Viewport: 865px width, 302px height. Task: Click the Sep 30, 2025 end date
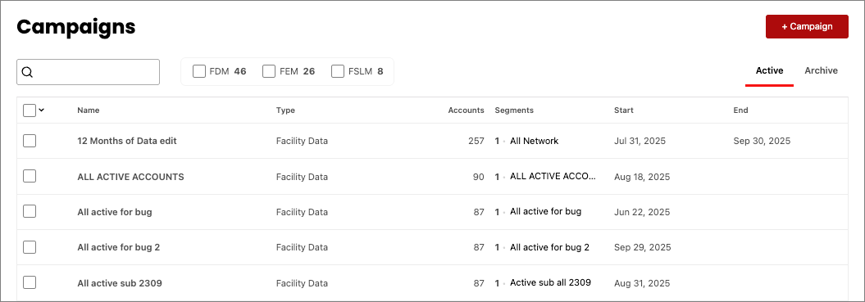tap(762, 141)
